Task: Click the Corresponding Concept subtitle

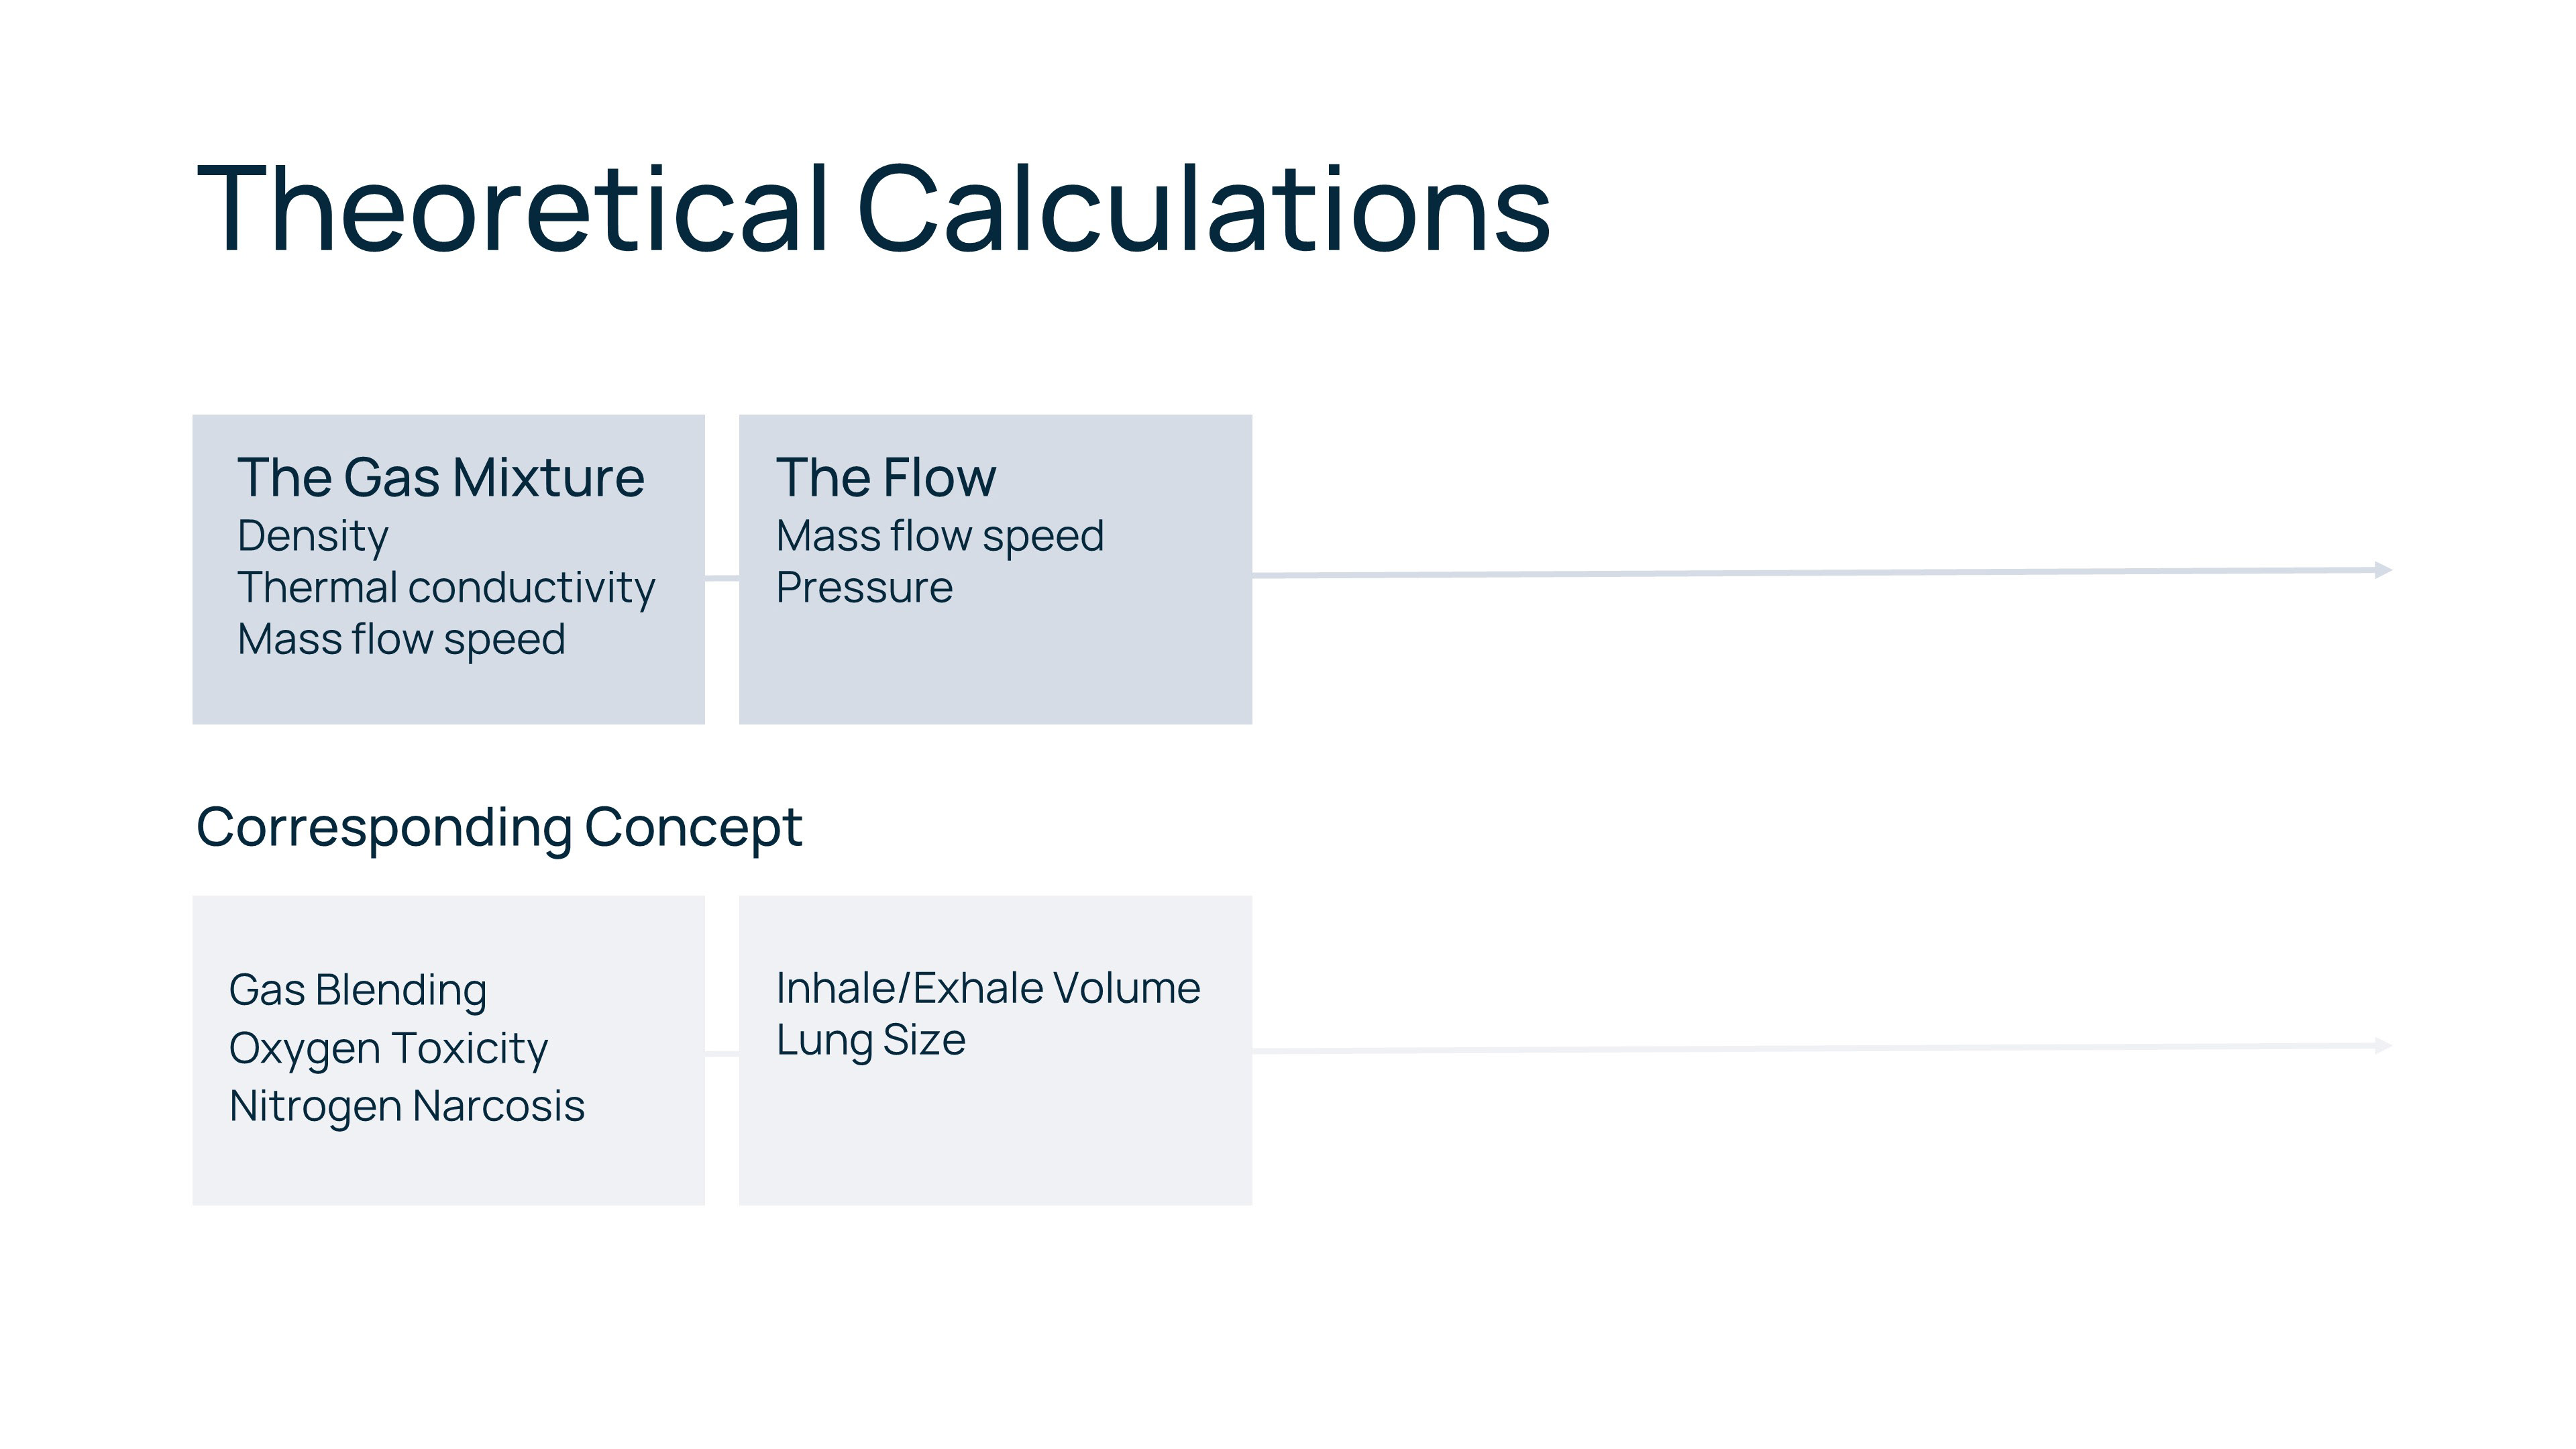Action: (x=499, y=828)
